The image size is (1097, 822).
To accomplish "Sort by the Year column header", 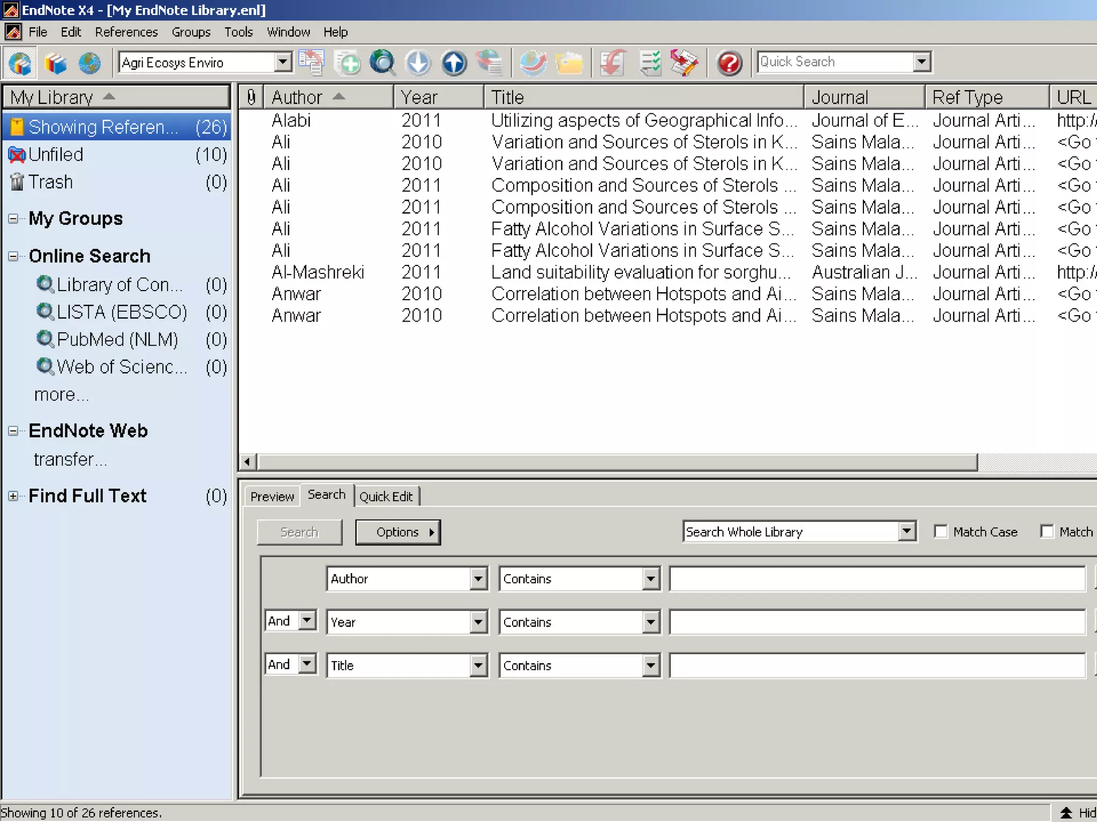I will 439,97.
